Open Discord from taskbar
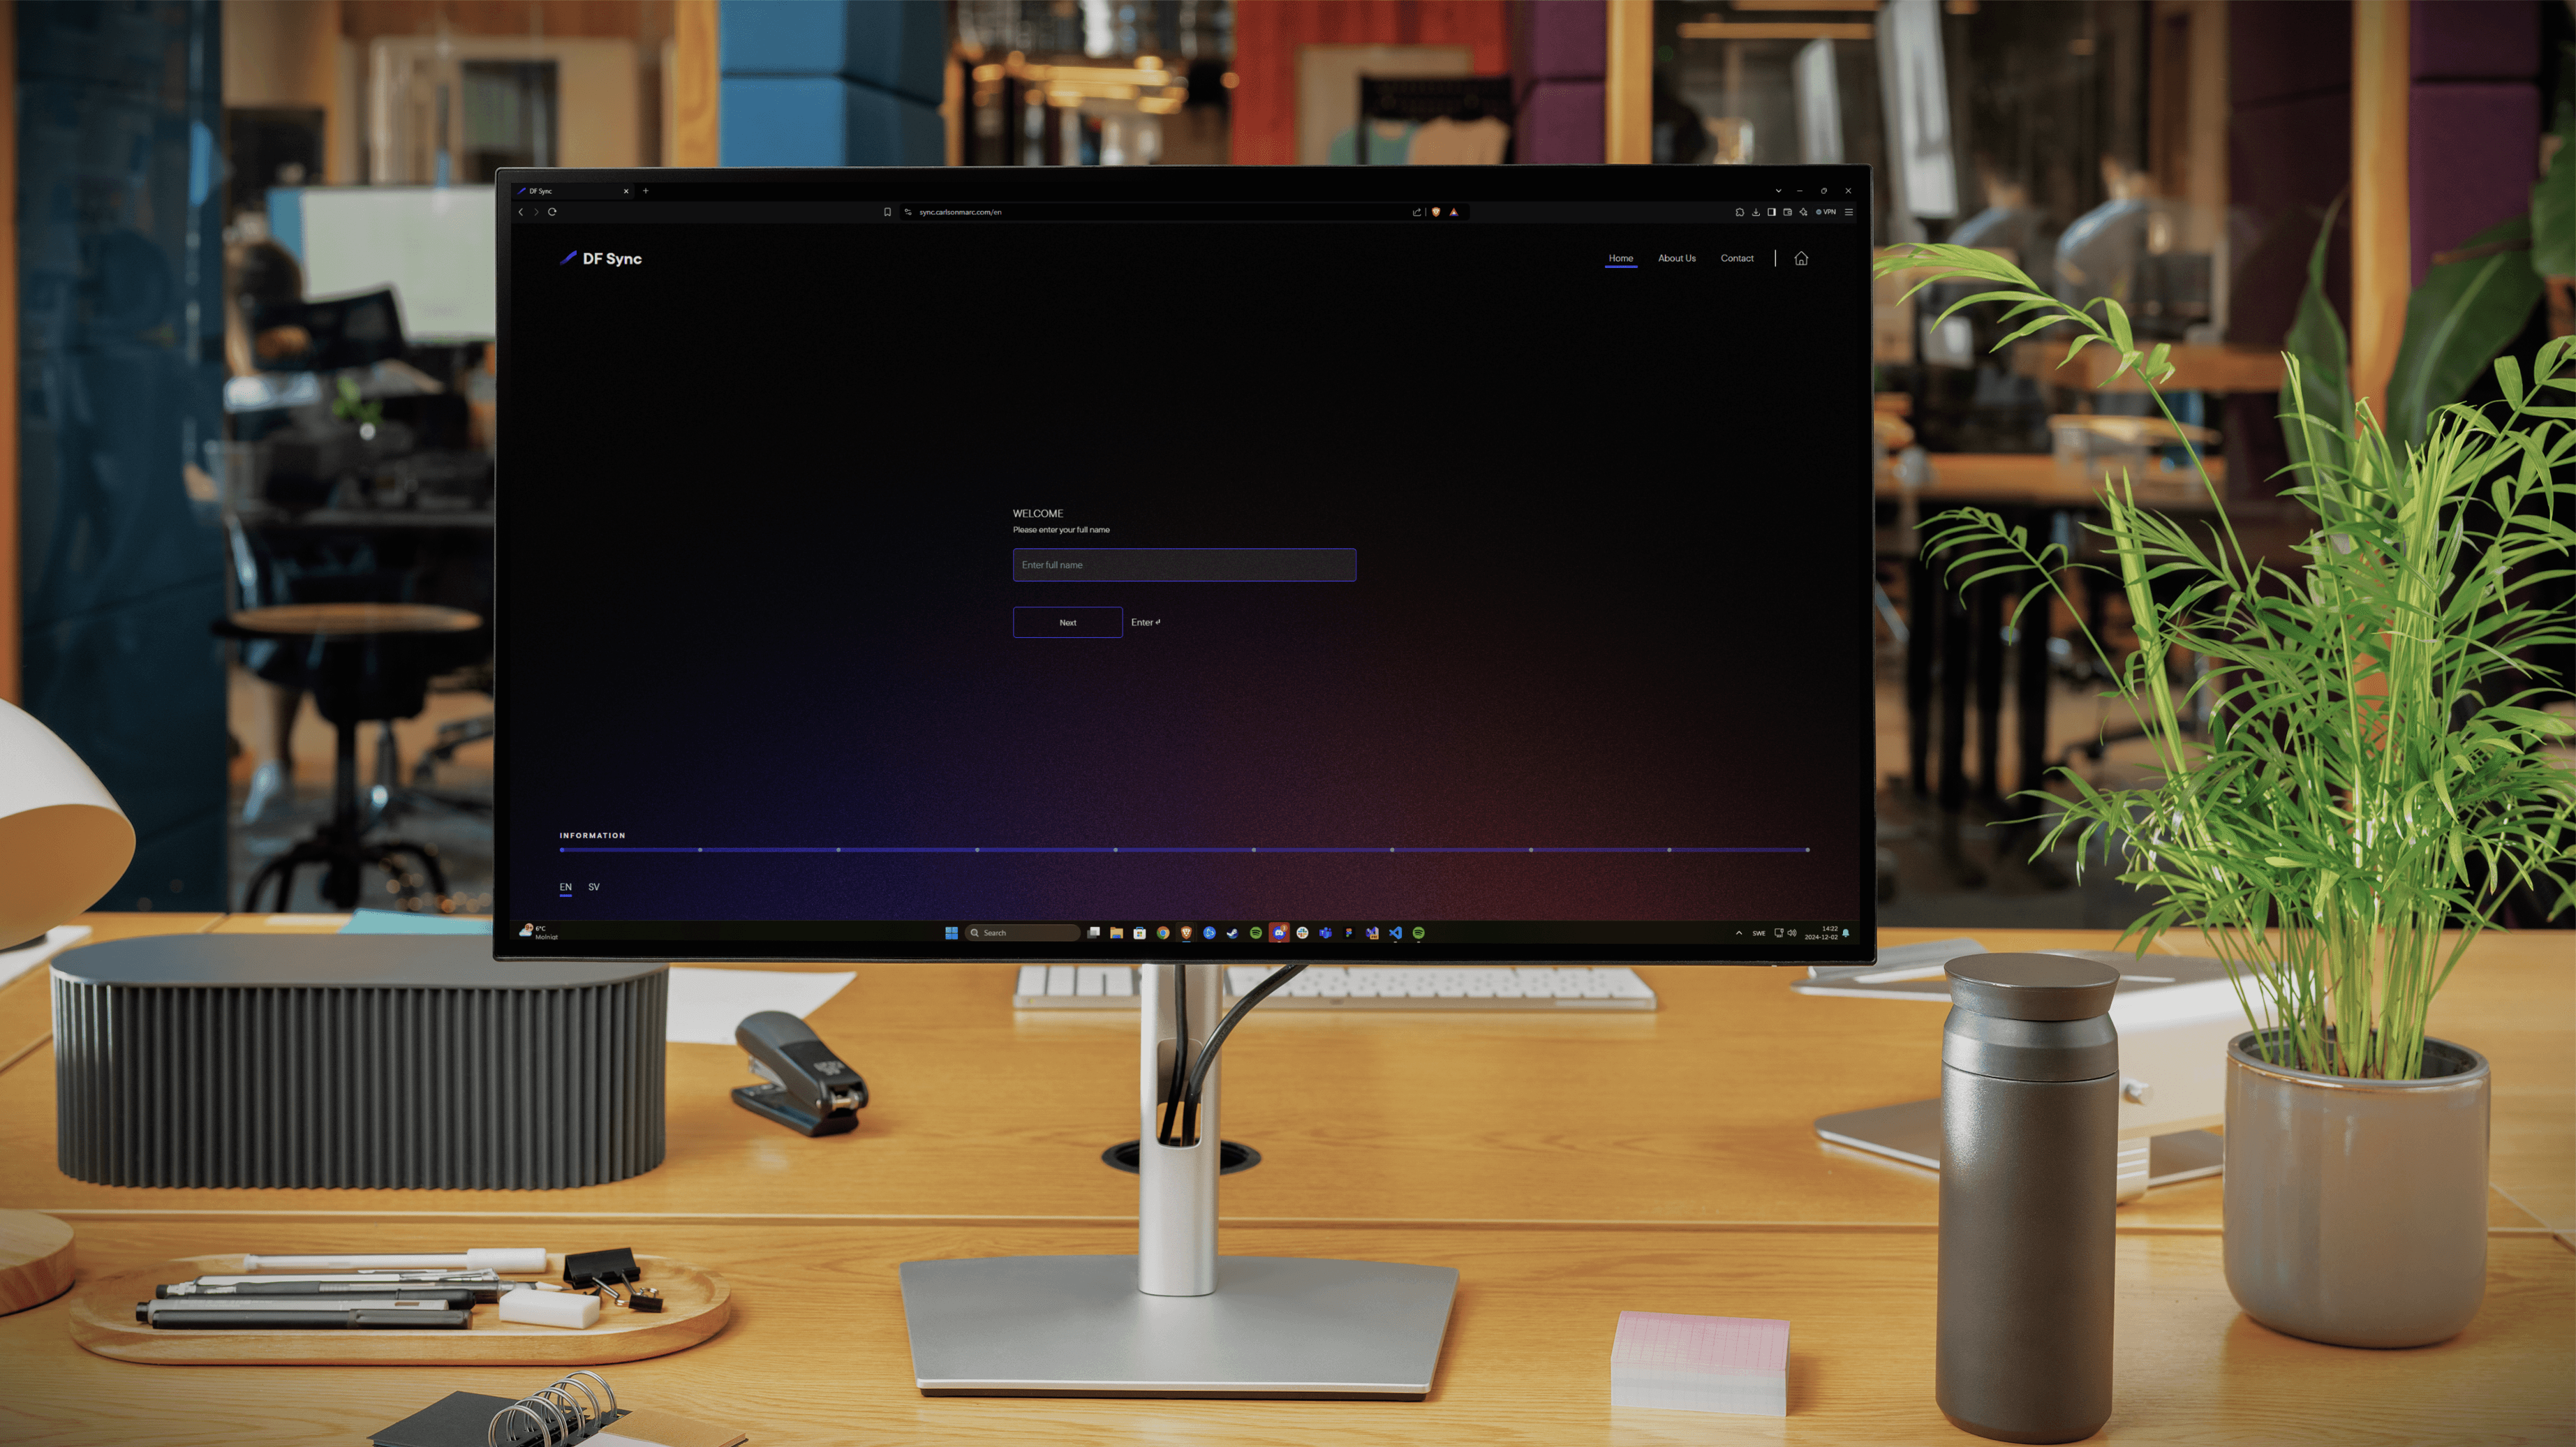 coord(1279,933)
